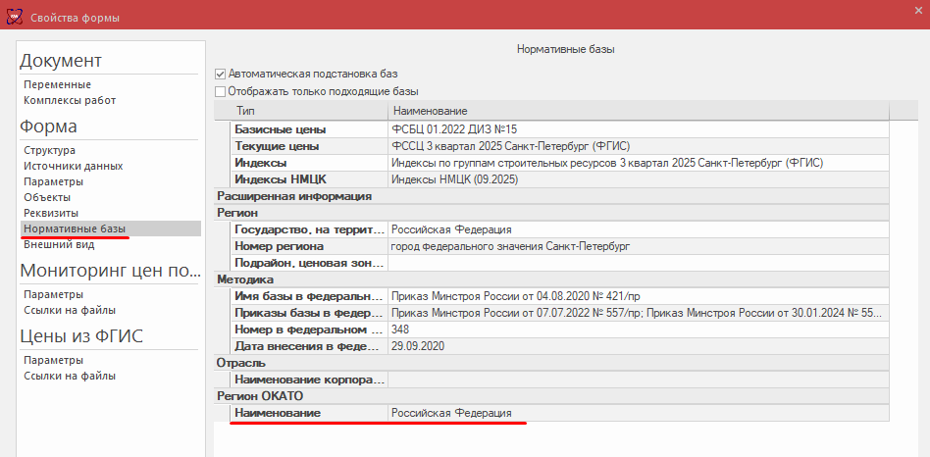Click the Тип column header
This screenshot has width=930, height=457.
point(245,111)
